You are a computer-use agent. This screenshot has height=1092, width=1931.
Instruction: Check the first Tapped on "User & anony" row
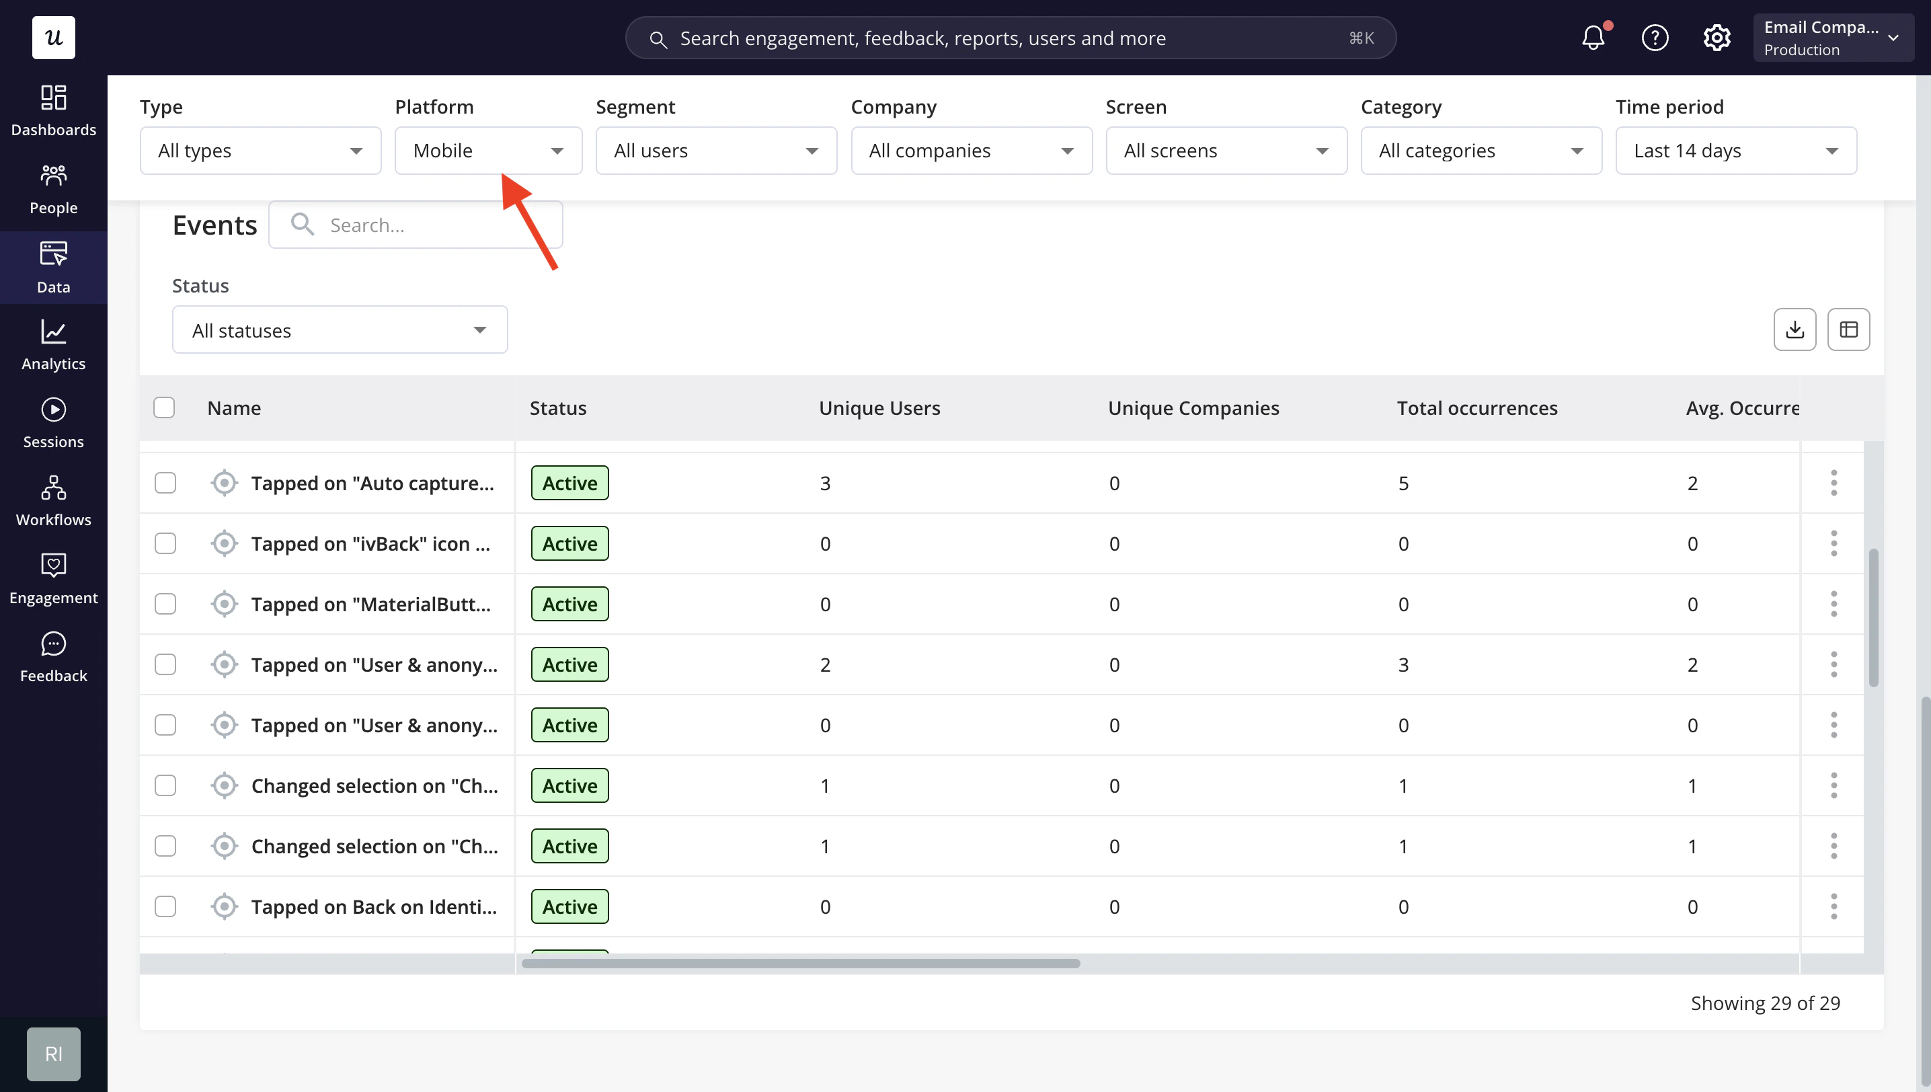tap(165, 664)
